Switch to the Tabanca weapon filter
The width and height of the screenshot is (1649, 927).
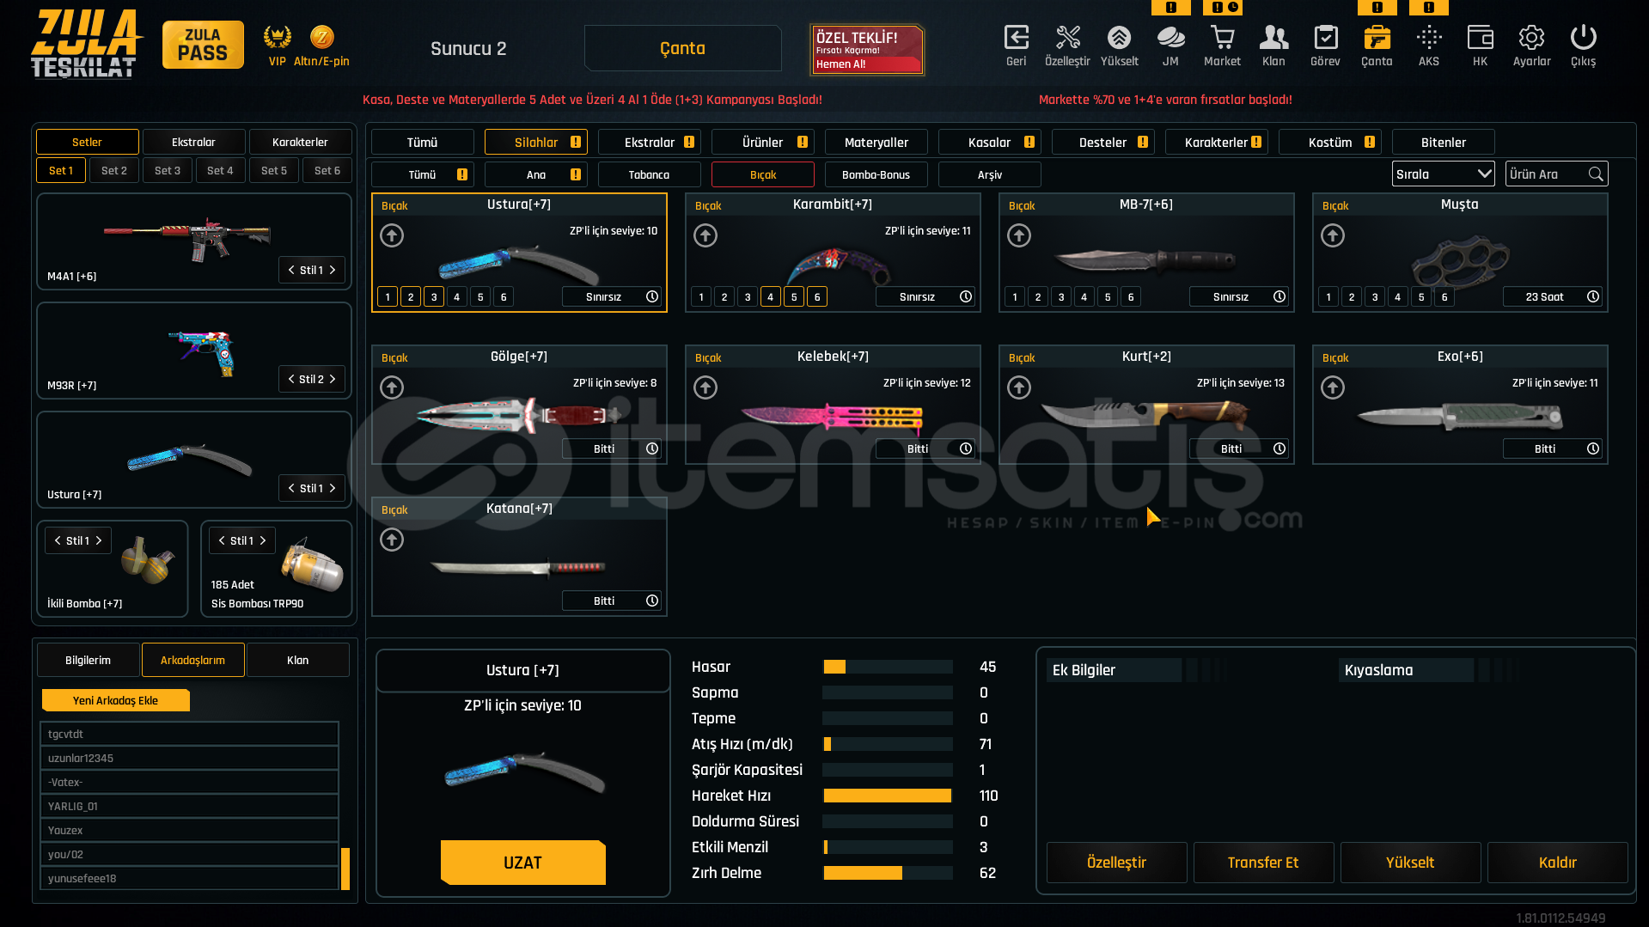tap(649, 174)
